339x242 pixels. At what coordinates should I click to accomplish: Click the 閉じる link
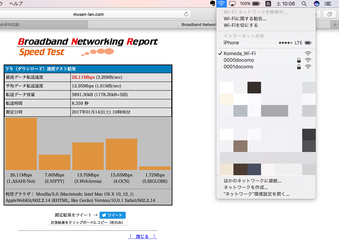[x=142, y=237]
